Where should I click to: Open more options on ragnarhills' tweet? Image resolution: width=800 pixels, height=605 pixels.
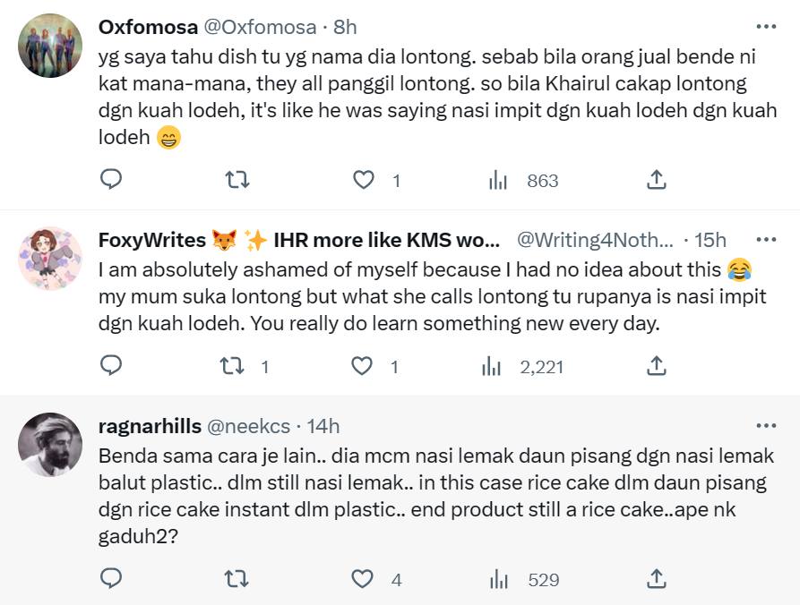pos(766,426)
